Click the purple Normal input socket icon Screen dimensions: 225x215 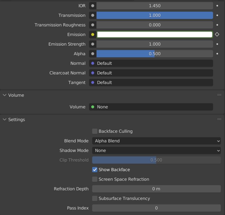pos(93,63)
